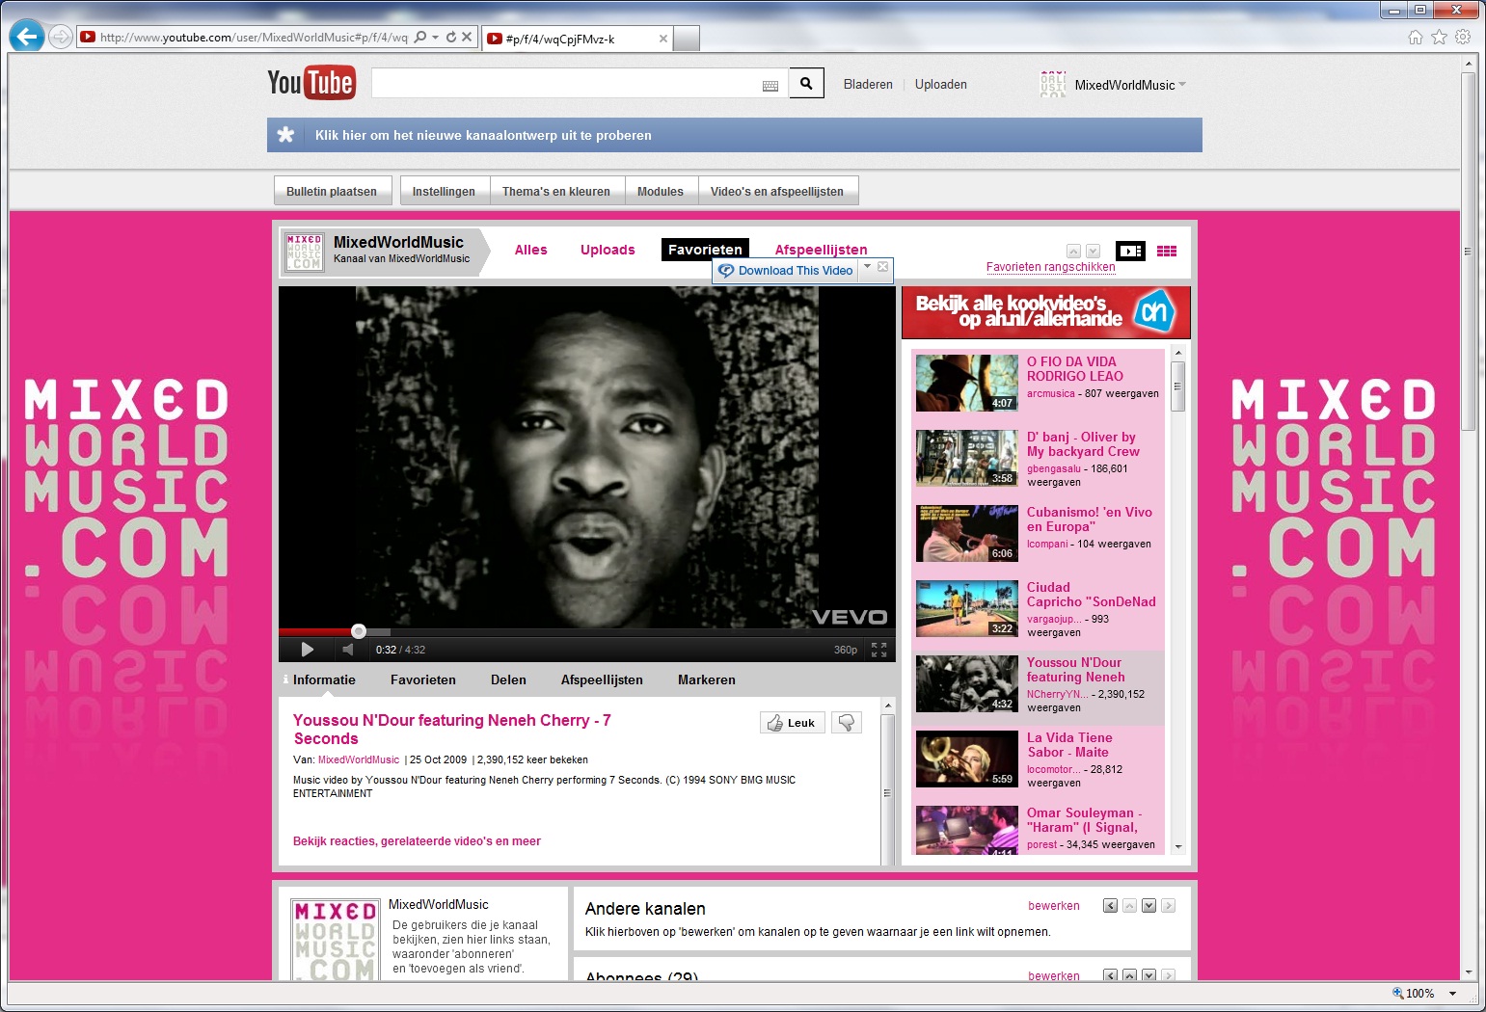This screenshot has width=1486, height=1012.
Task: Refresh the page with the reload icon
Action: [450, 38]
